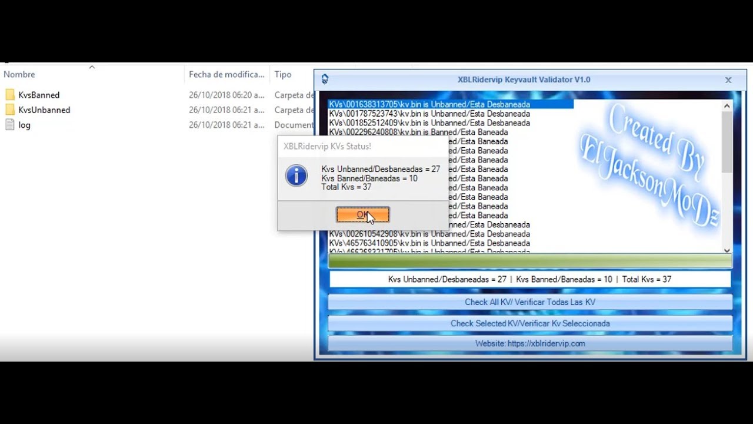
Task: Click 'Kvs Unbanned/Desbaneadas = 27' in dialog
Action: pyautogui.click(x=381, y=169)
